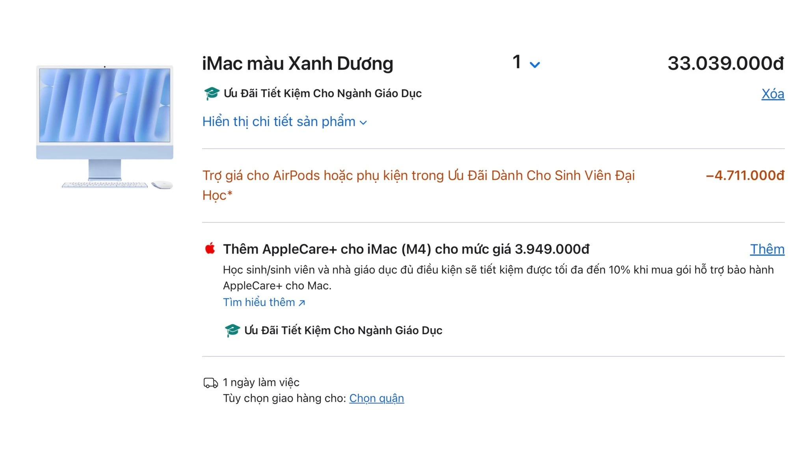Click the graduation cap icon under the iMac title
The image size is (807, 463).
pyautogui.click(x=212, y=93)
